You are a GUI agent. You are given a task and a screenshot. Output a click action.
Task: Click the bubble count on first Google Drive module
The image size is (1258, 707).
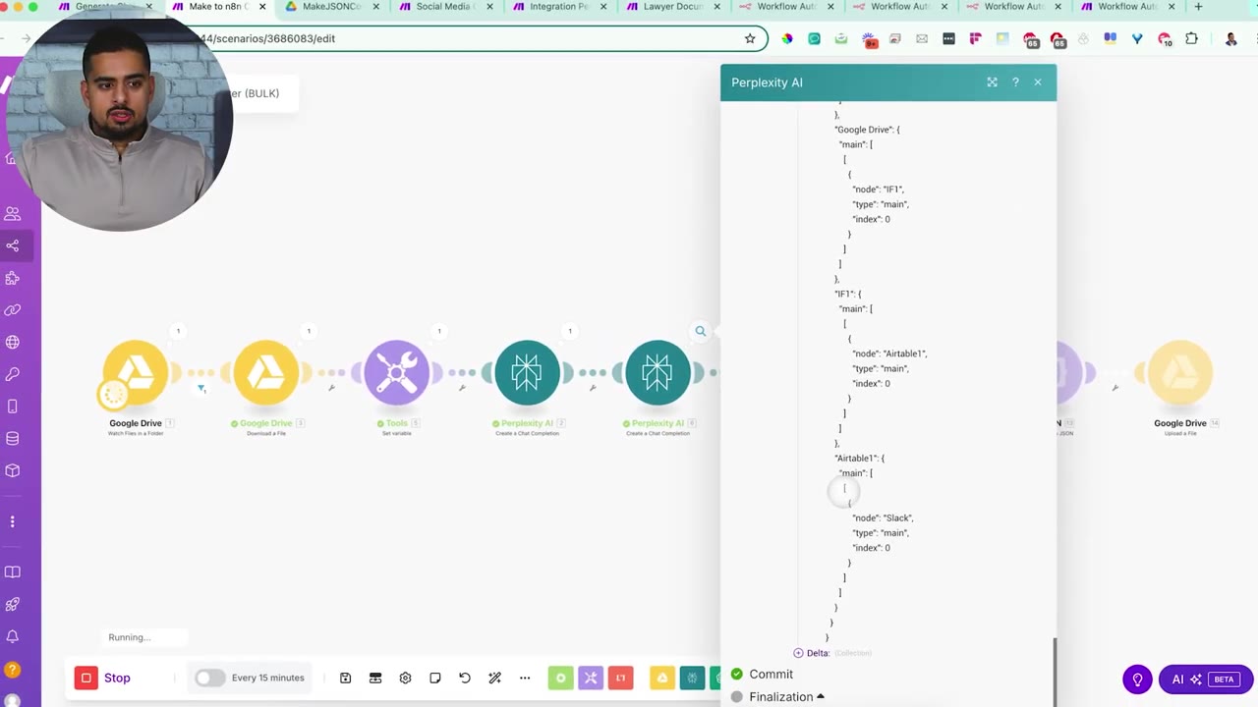pos(178,331)
